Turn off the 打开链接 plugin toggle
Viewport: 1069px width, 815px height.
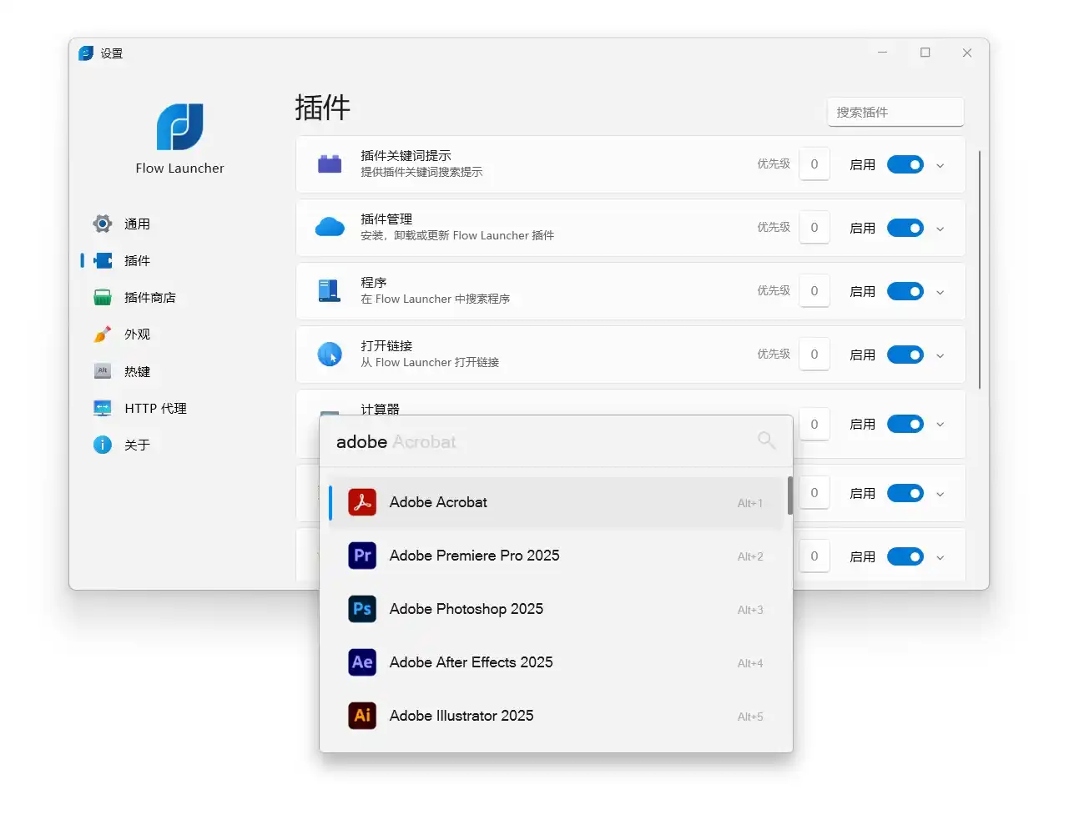[x=905, y=355]
